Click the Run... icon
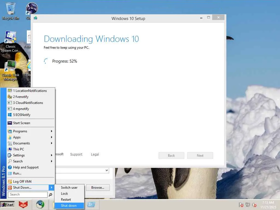Image resolution: width=280 pixels, height=210 pixels. click(x=10, y=173)
